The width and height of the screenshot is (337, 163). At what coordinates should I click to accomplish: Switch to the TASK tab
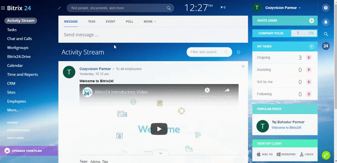point(91,21)
